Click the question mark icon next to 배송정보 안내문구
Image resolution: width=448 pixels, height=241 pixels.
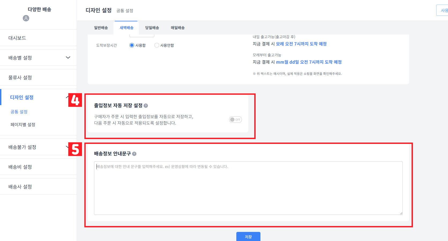[x=135, y=154]
